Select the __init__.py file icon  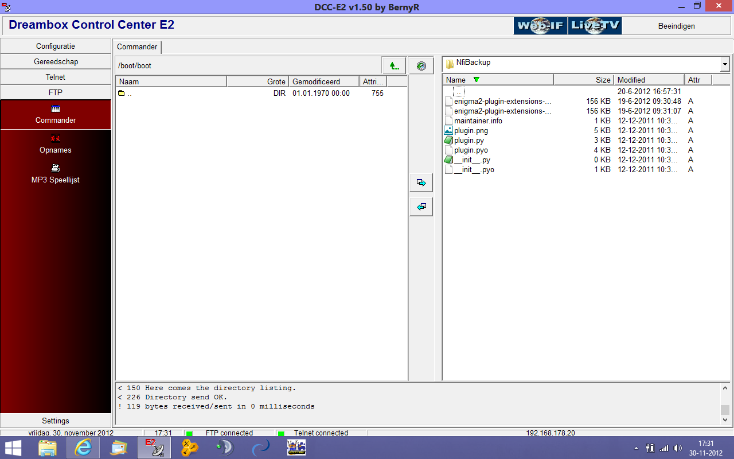coord(448,160)
